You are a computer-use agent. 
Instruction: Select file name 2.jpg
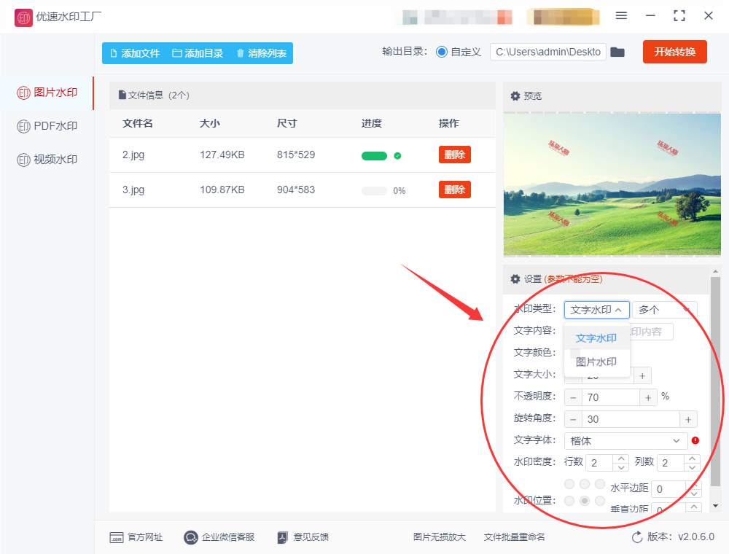[133, 155]
